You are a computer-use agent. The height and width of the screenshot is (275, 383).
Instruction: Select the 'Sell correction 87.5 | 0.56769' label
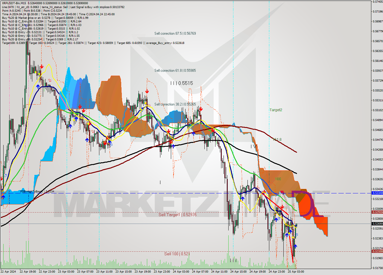175,33
